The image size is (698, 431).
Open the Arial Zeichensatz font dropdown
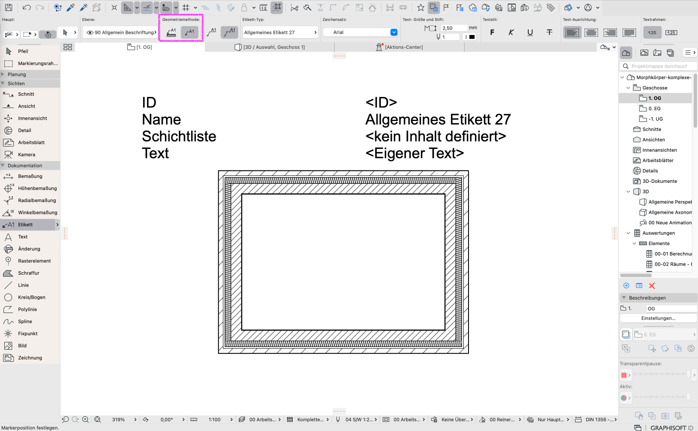[x=361, y=32]
